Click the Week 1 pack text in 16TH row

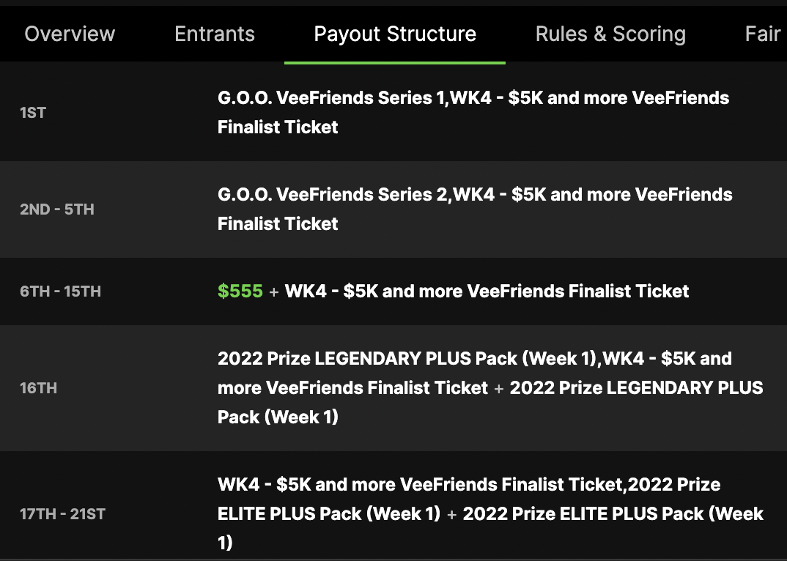point(278,417)
